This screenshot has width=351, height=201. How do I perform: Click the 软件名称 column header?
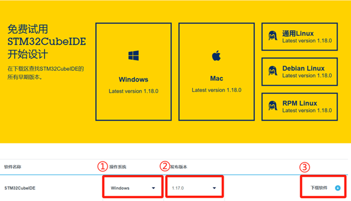[x=13, y=167]
